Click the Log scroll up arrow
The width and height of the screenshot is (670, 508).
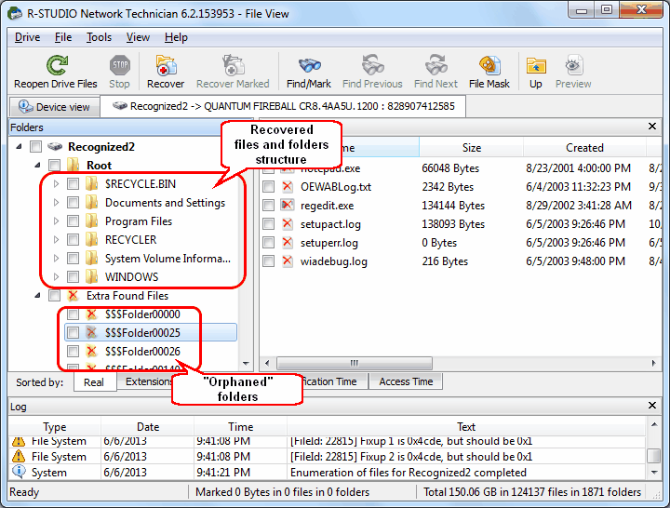tap(654, 424)
